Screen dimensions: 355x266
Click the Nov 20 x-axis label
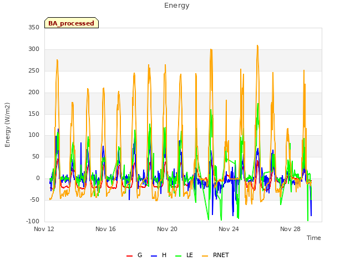(x=167, y=229)
